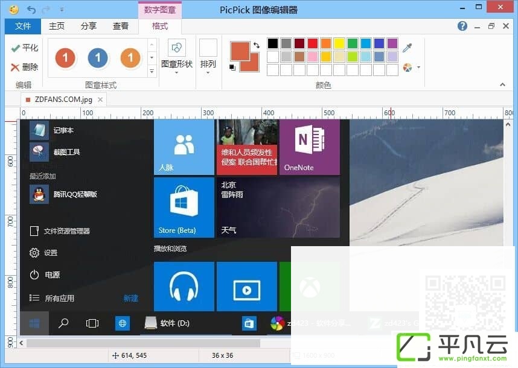Choose the blue number stamp style
Screen dimensions: 518x368
click(98, 58)
